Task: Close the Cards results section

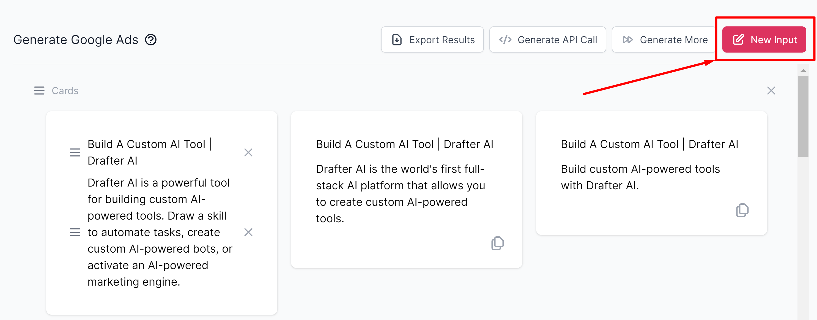Action: pos(771,91)
